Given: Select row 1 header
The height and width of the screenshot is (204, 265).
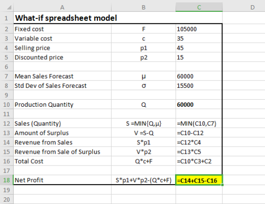Looking at the screenshot, I should 7,18.
